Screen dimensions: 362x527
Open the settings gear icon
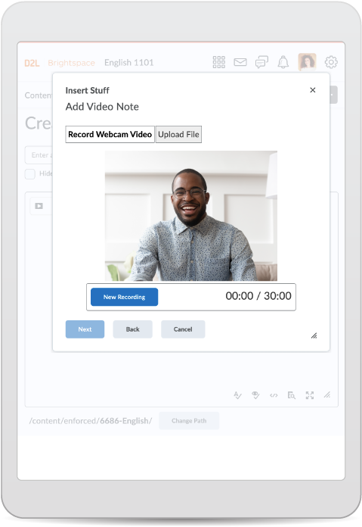[331, 62]
